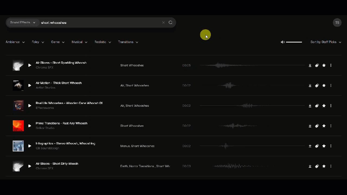This screenshot has width=347, height=195.
Task: Favorite Air Slicers - Short Sparkling Whoosh with star
Action: coord(324,65)
